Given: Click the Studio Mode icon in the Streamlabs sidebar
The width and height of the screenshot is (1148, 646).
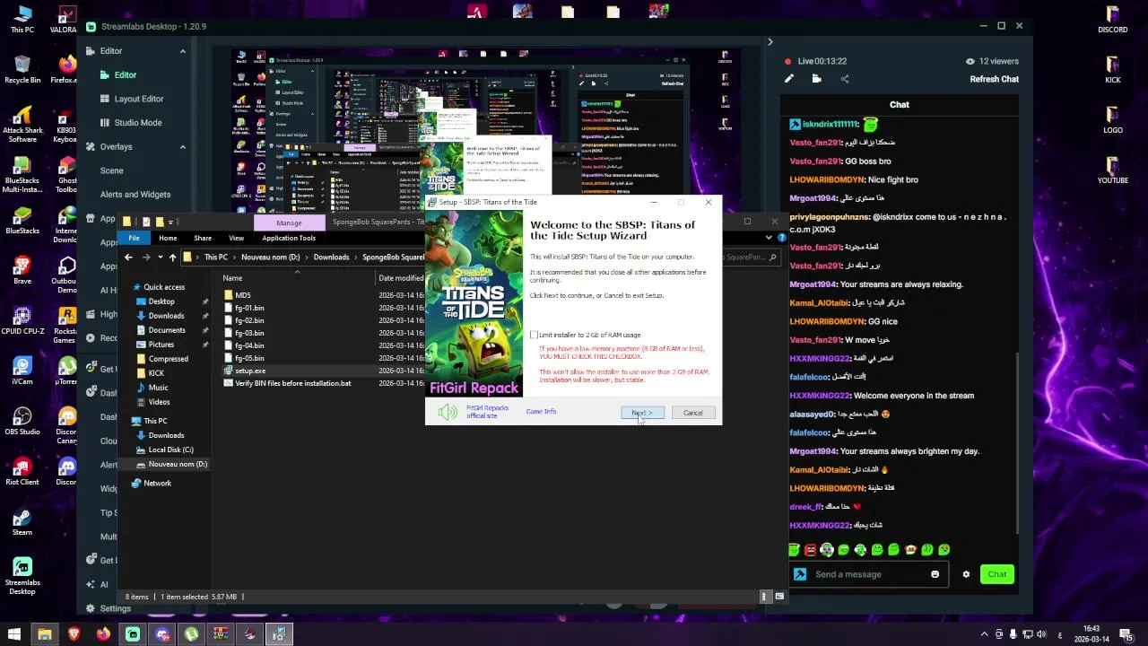Looking at the screenshot, I should [x=105, y=122].
